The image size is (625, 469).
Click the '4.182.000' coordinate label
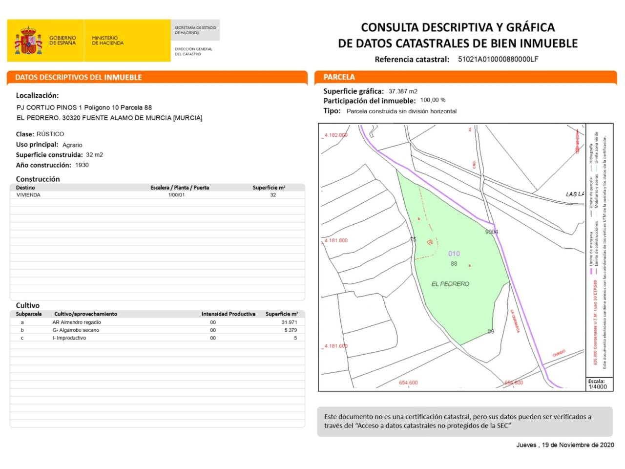pyautogui.click(x=335, y=135)
